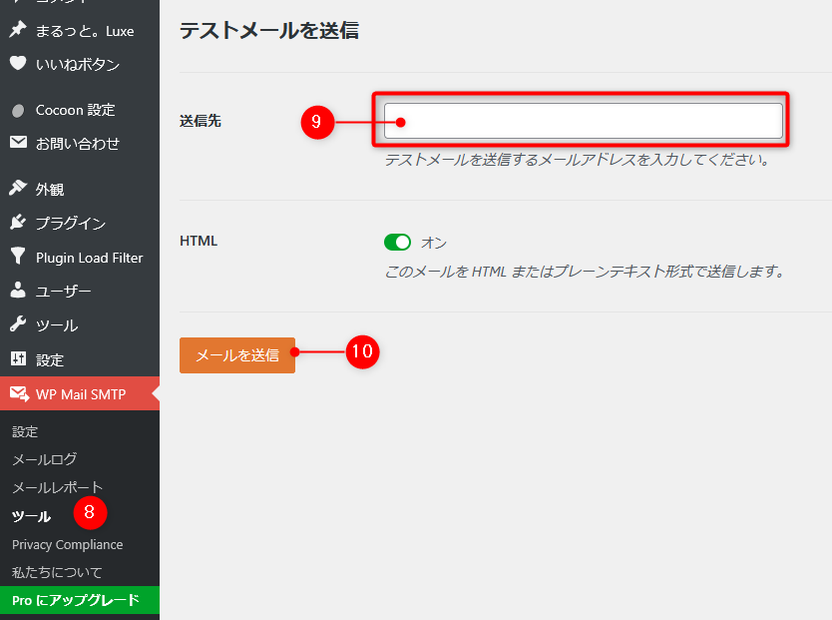Click the heart icon beside いいねボタン
The width and height of the screenshot is (832, 620).
(x=18, y=63)
